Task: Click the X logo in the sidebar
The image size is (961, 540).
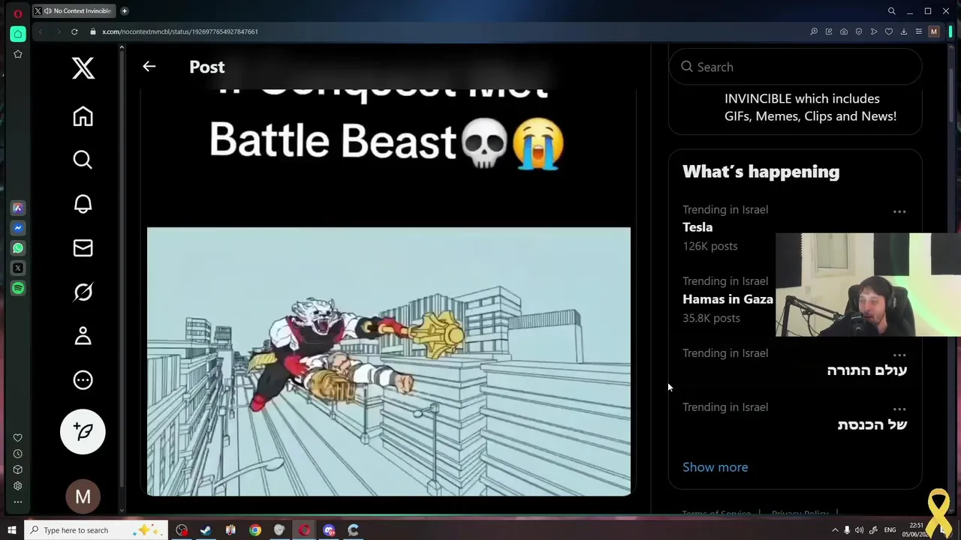Action: pos(83,67)
